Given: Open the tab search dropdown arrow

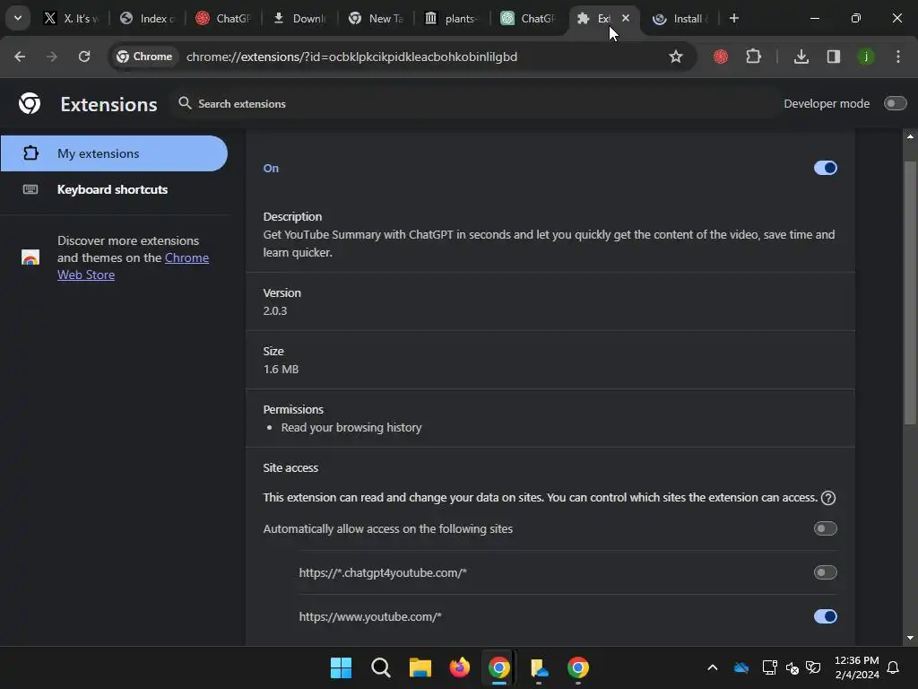Looking at the screenshot, I should (x=18, y=18).
